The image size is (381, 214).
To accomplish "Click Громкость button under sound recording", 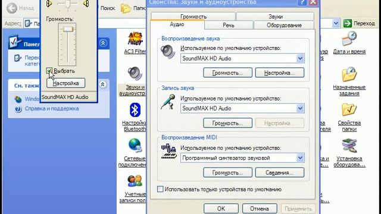I will [227, 123].
